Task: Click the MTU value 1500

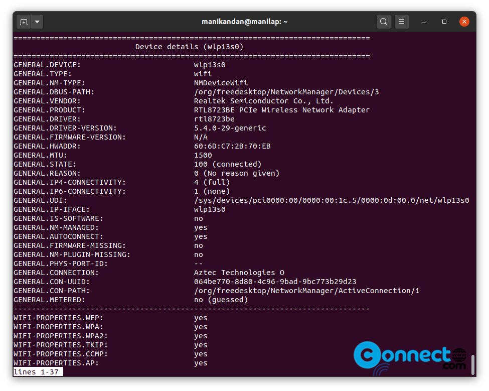Action: pyautogui.click(x=203, y=156)
